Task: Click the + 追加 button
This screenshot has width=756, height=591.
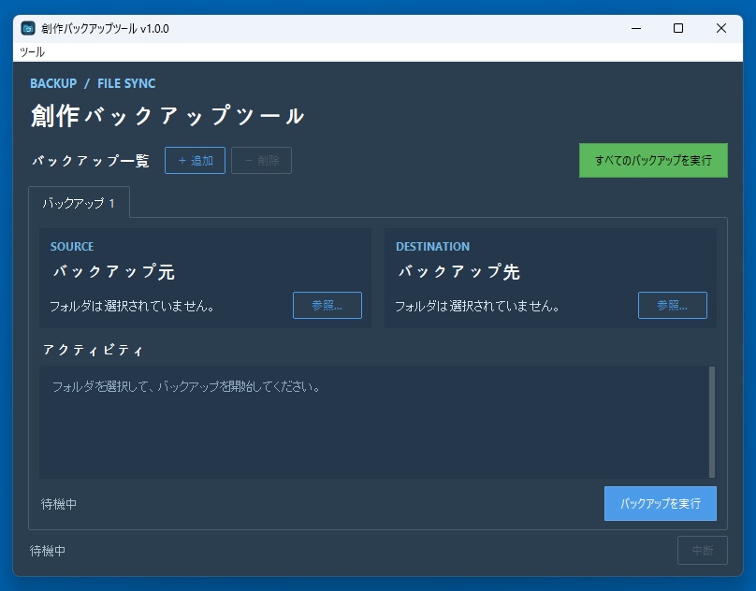Action: (195, 161)
